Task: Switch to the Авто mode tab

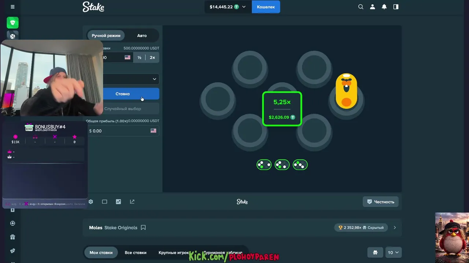Action: 142,35
